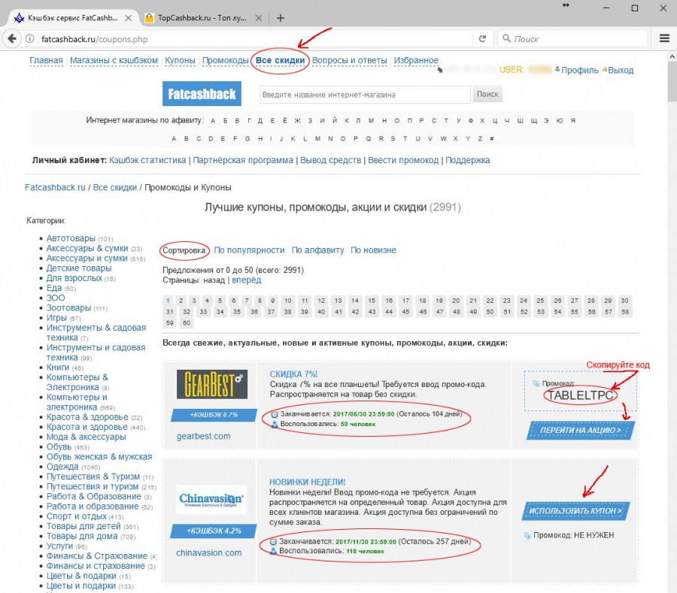Click the TABLELTPC promo code

(x=580, y=395)
